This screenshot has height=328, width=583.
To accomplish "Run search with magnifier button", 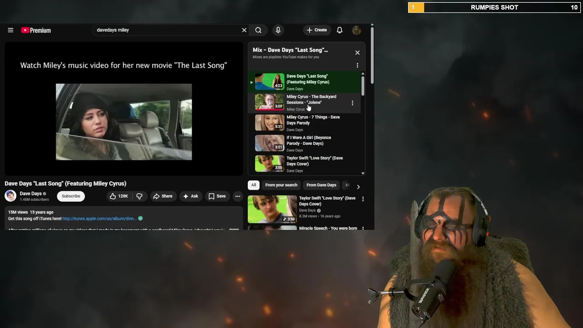I will tap(258, 30).
